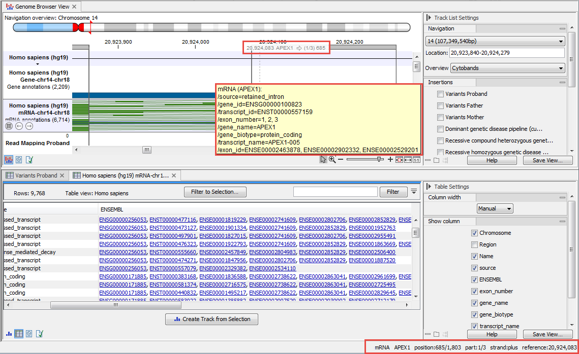Jump to next mRNA annotation arrow
This screenshot has height=354, width=579.
[x=29, y=126]
